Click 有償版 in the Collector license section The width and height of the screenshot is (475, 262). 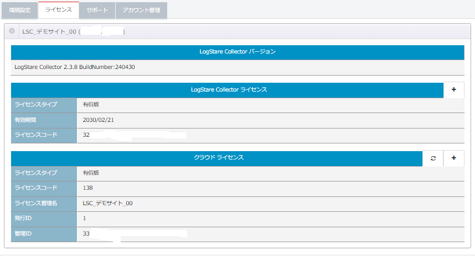point(91,104)
